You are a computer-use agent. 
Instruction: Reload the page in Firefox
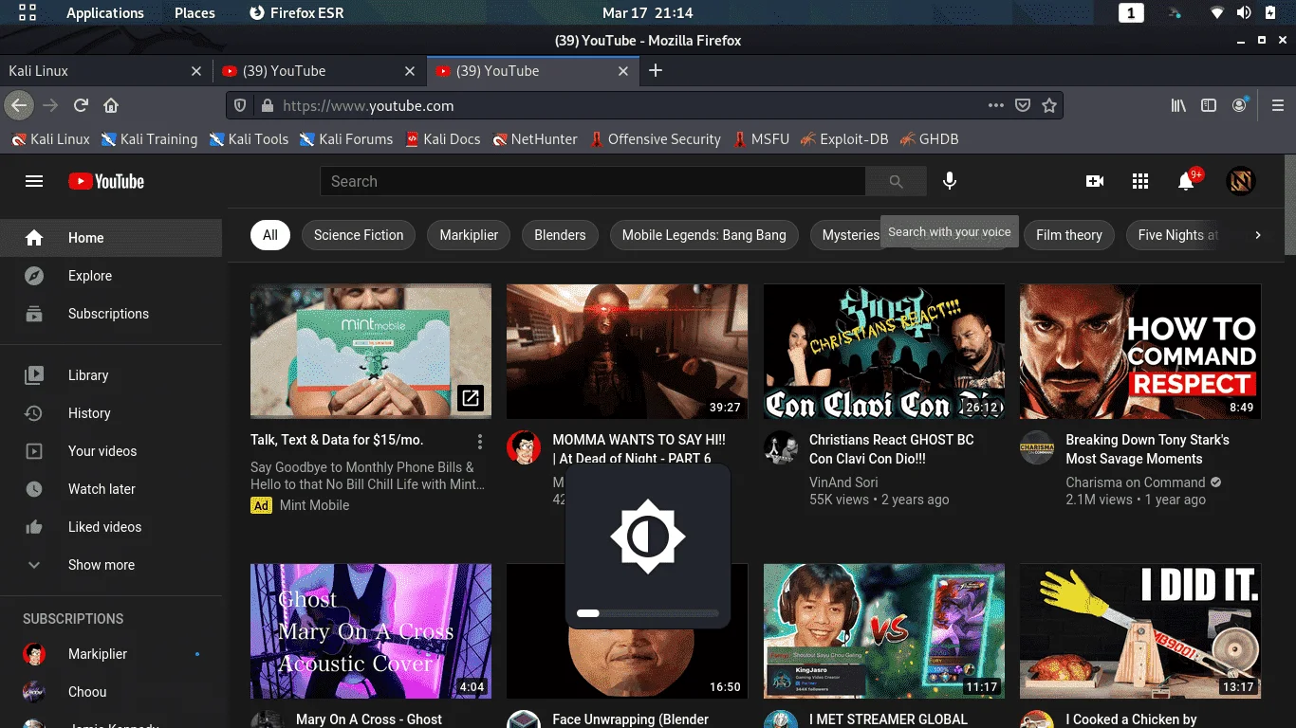(82, 105)
